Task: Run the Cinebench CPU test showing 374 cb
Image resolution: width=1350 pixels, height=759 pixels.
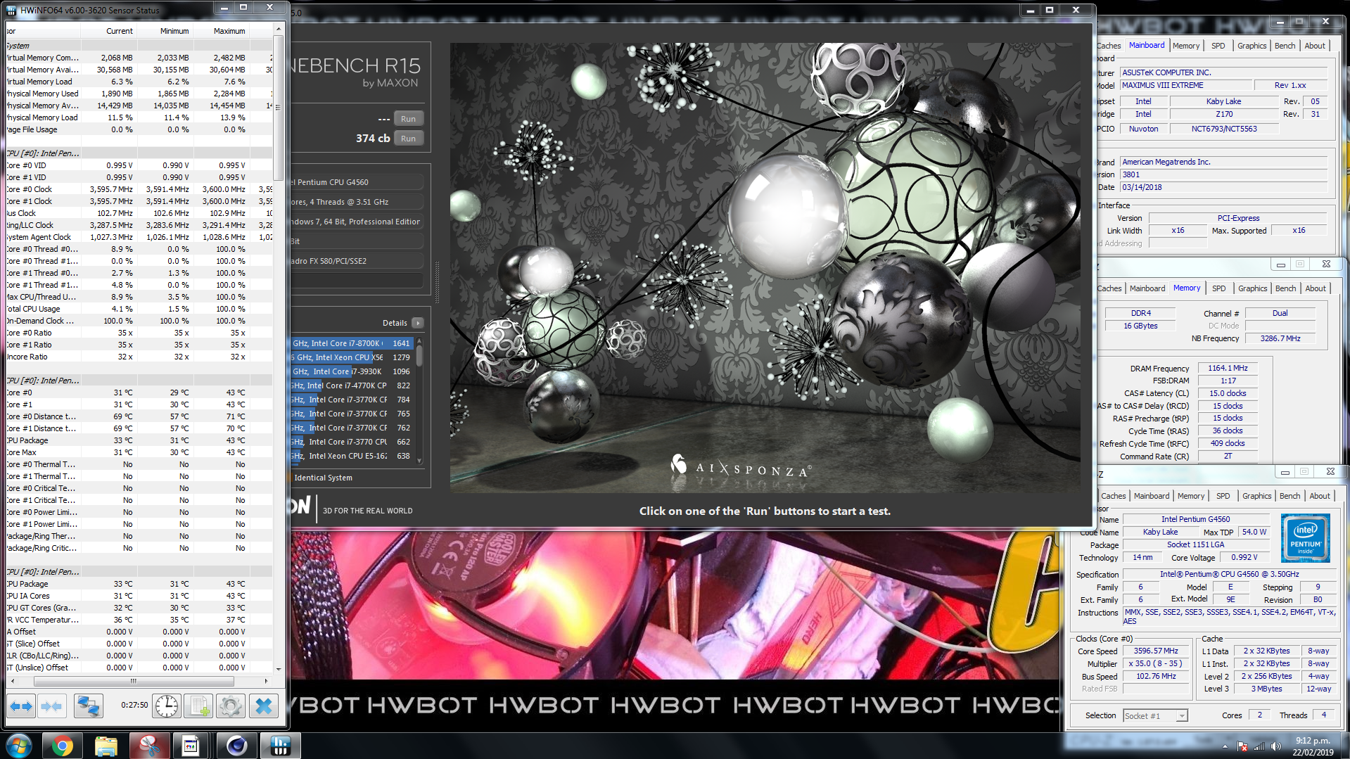Action: [409, 138]
